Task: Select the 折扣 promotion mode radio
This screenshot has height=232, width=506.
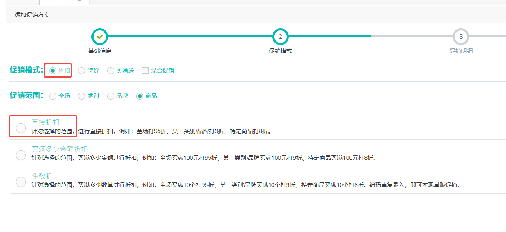Action: point(53,71)
